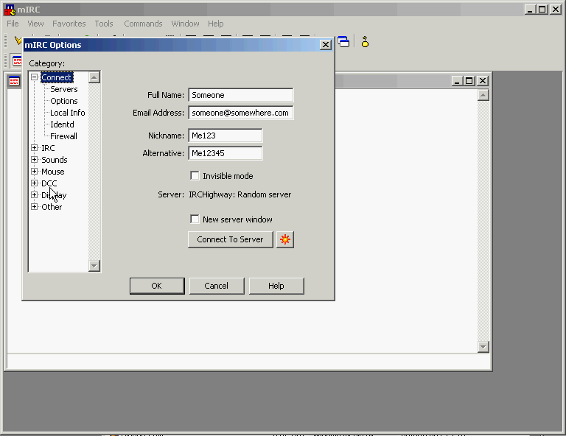This screenshot has height=436, width=566.
Task: Click the Connect To Server button
Action: (230, 239)
